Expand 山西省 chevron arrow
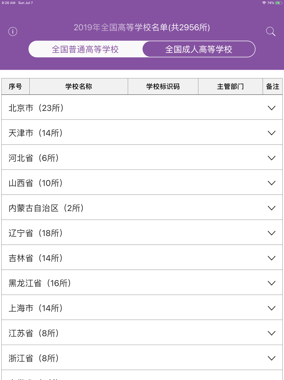The image size is (284, 380). click(x=272, y=183)
